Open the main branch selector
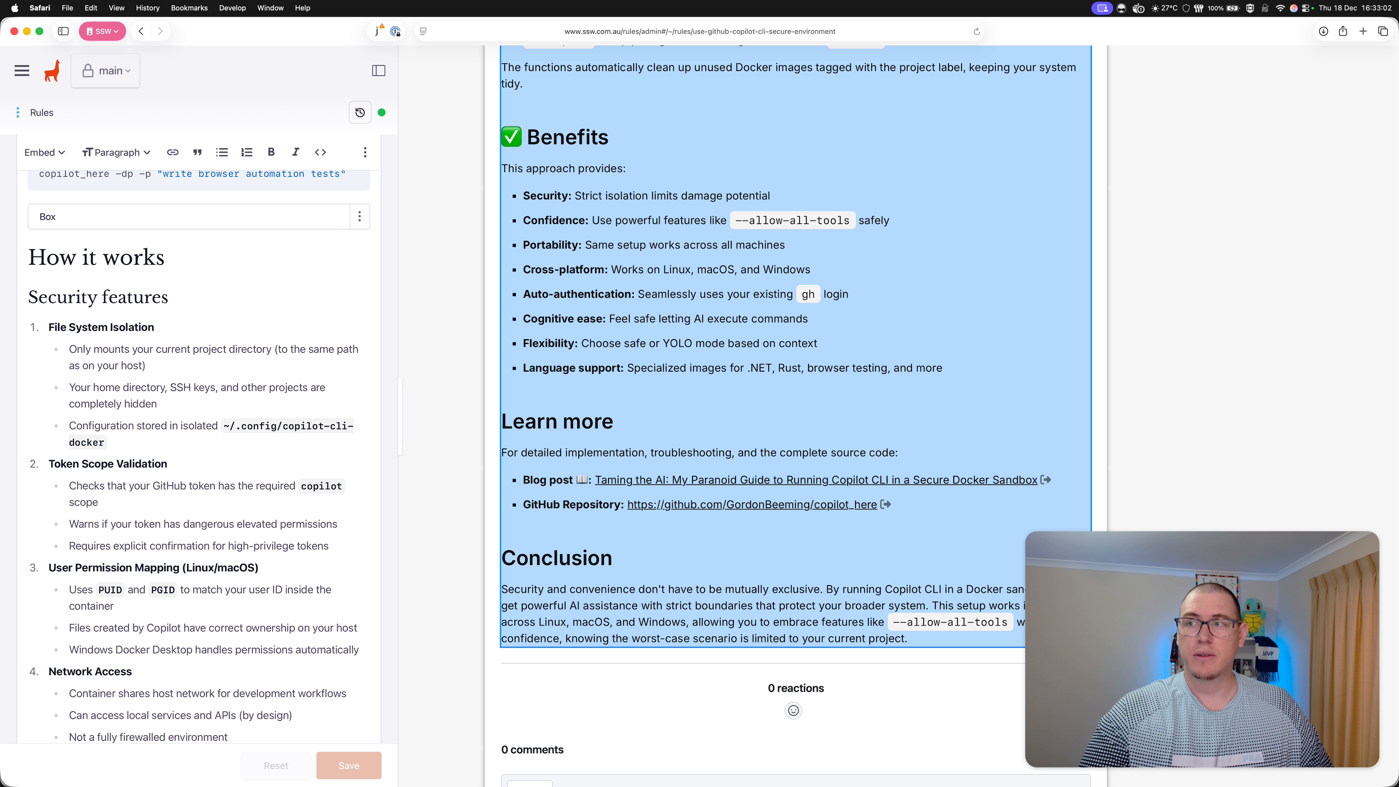Viewport: 1399px width, 787px height. pos(105,71)
